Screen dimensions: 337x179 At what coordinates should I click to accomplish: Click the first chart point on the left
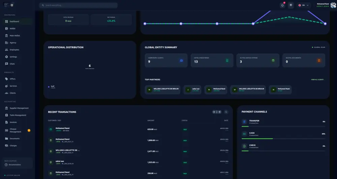(145, 24)
